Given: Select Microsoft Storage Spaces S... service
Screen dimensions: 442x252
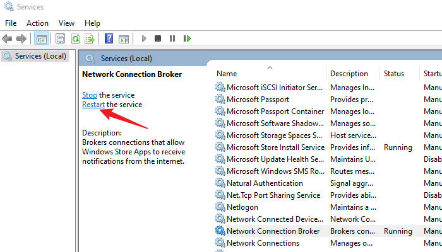Looking at the screenshot, I should coord(274,135).
